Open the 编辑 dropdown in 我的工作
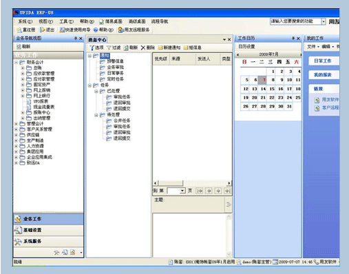This screenshot has width=349, height=274. coord(328,47)
